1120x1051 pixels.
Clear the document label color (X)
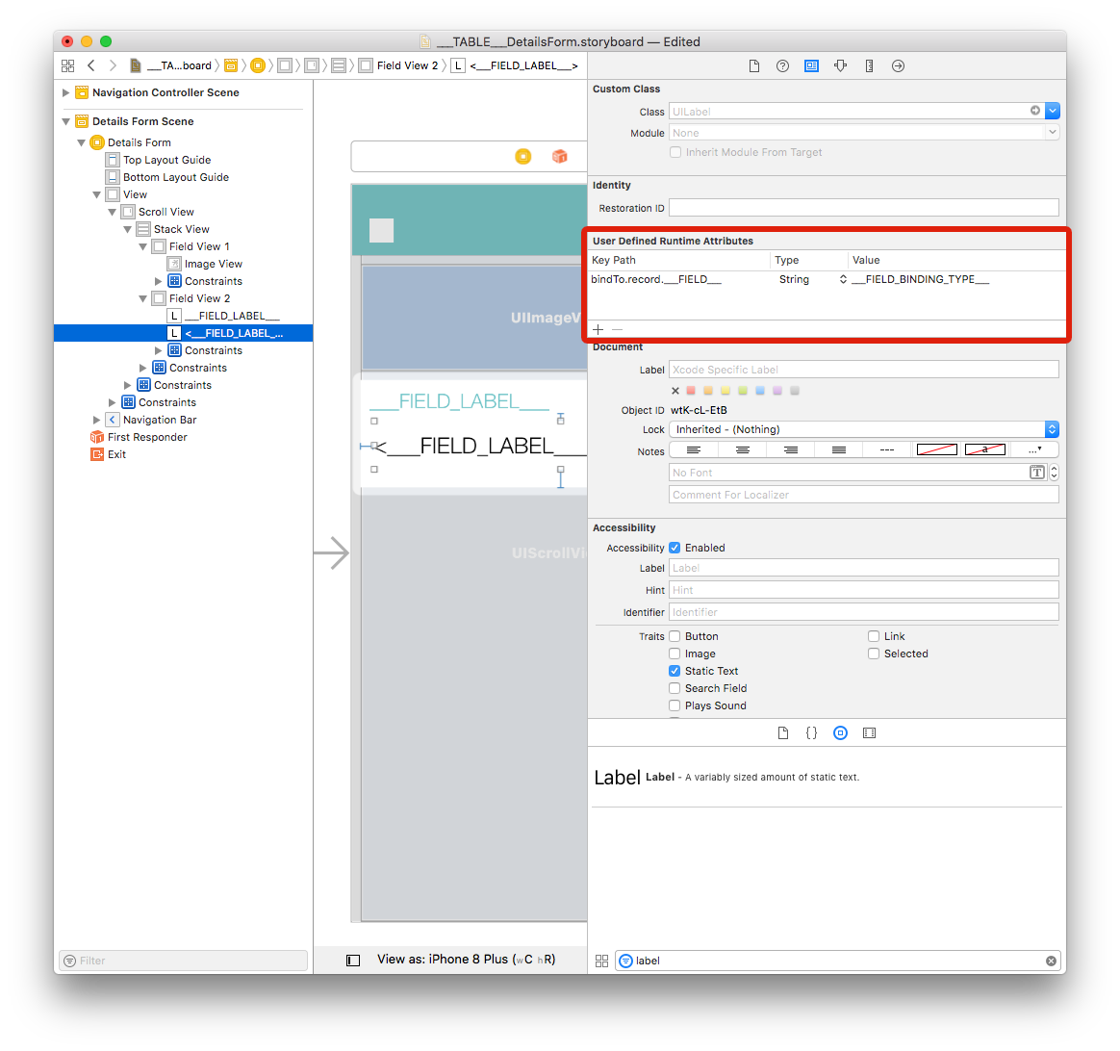point(675,391)
